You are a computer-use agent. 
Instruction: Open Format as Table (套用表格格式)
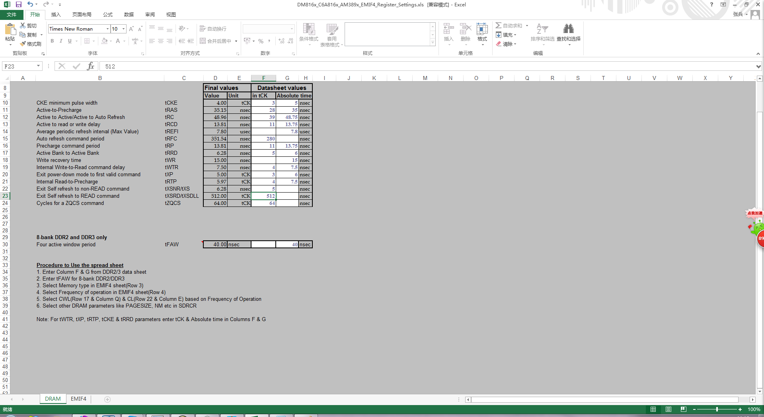[x=331, y=35]
